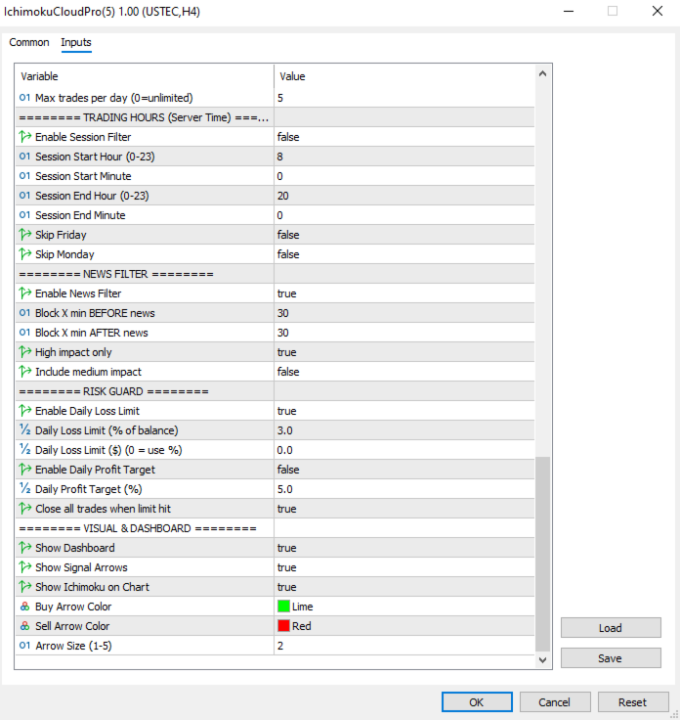Click the boolean icon next to Show Dashboard

pos(24,548)
